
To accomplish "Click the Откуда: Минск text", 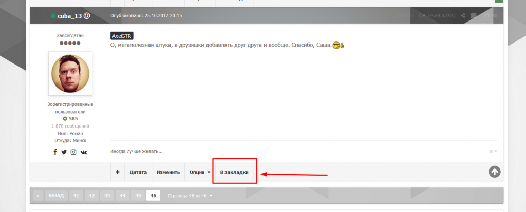I will [70, 140].
